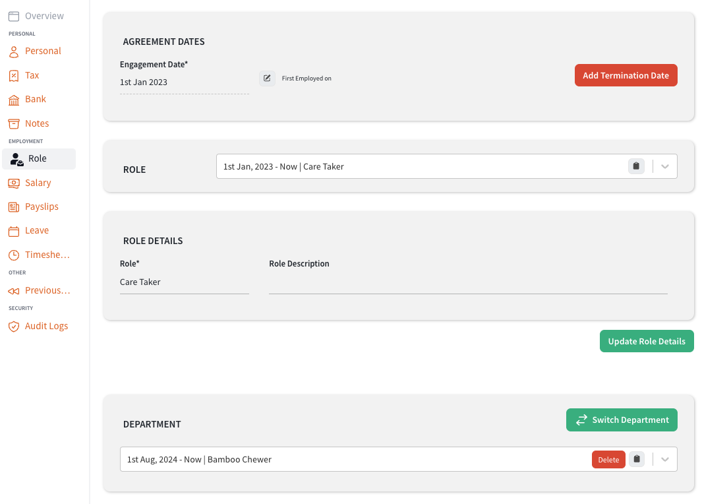The image size is (702, 504).
Task: Click the Engagement Date field value
Action: 185,82
